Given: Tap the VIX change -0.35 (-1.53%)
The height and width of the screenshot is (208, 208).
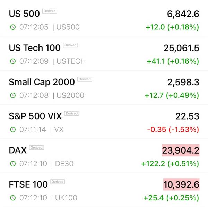Looking at the screenshot, I should (x=173, y=129).
